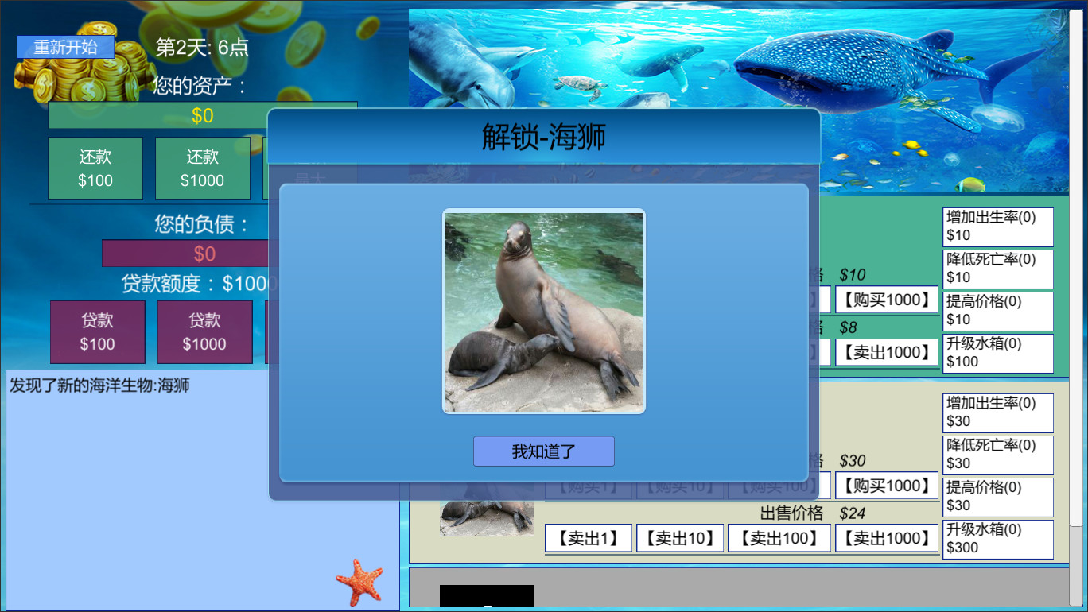
Task: Borrow $100 with the 贷款 button
Action: point(98,332)
